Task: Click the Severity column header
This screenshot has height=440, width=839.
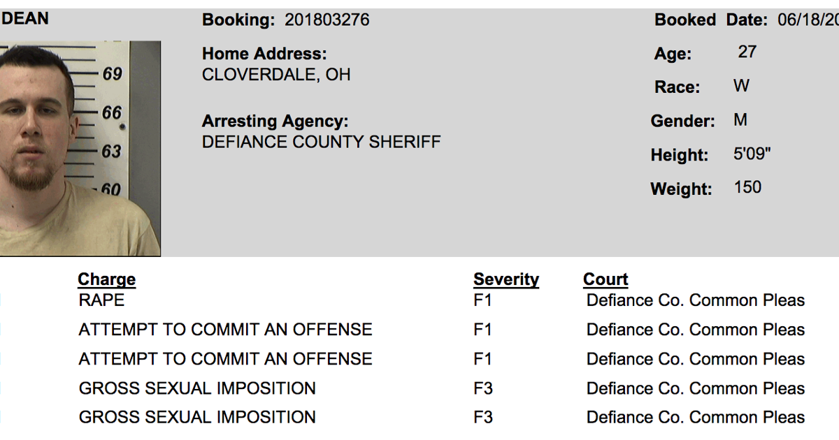Action: (x=505, y=279)
